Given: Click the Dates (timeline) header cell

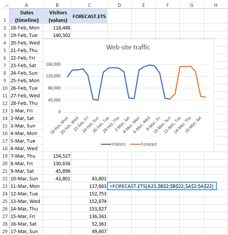Looking at the screenshot, I should [26, 16].
